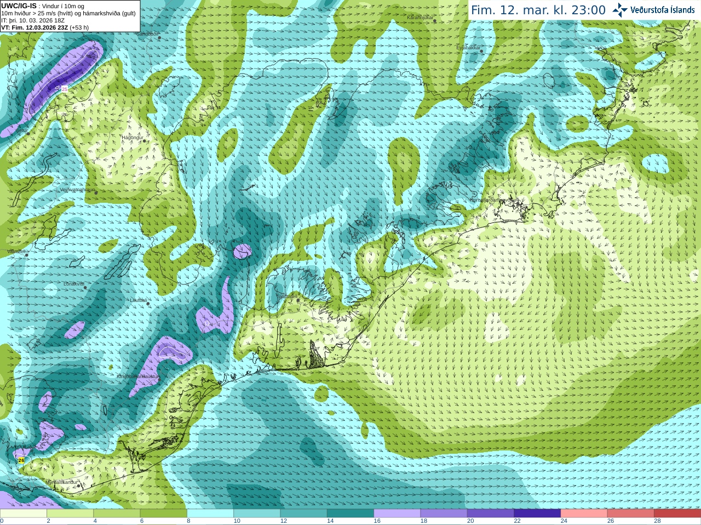Click the Eyjabakkar station dot
The image size is (701, 525).
[x=482, y=51]
